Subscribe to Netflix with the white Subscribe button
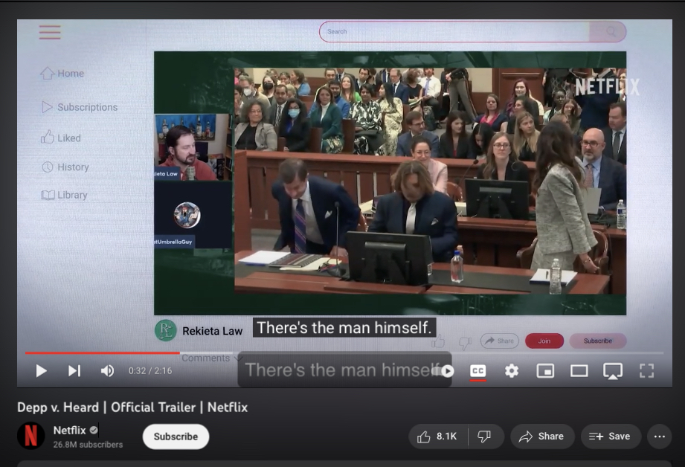This screenshot has width=685, height=467. pos(176,437)
